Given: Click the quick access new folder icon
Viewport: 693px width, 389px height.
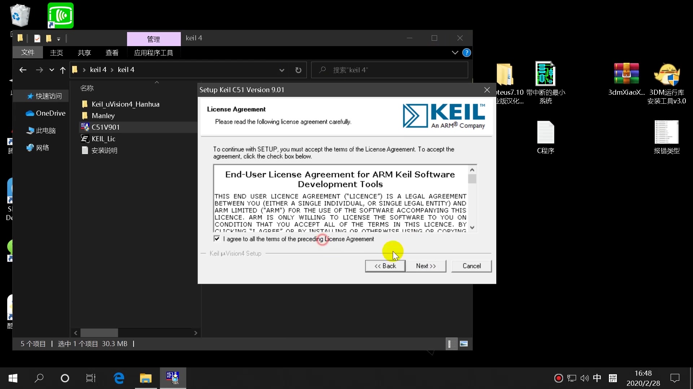Looking at the screenshot, I should click(x=48, y=38).
